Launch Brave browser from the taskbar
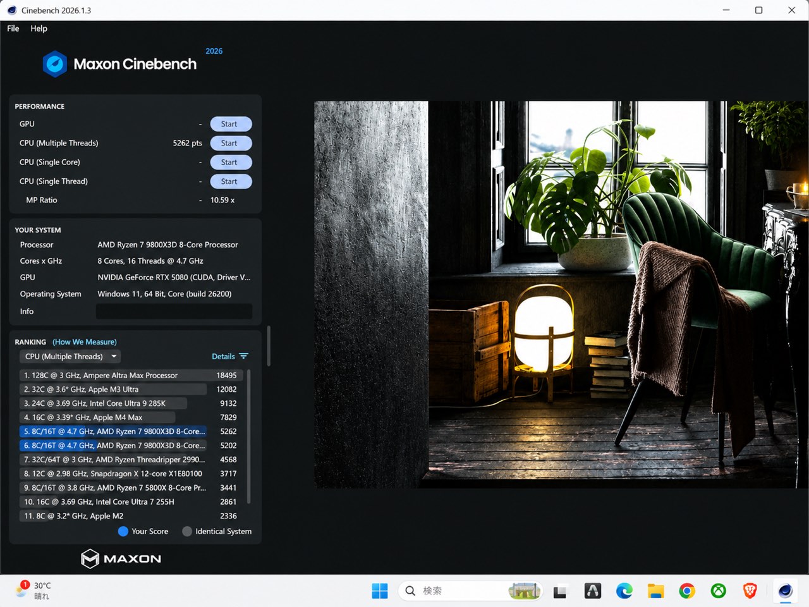Screen dimensions: 809x607 click(x=750, y=591)
